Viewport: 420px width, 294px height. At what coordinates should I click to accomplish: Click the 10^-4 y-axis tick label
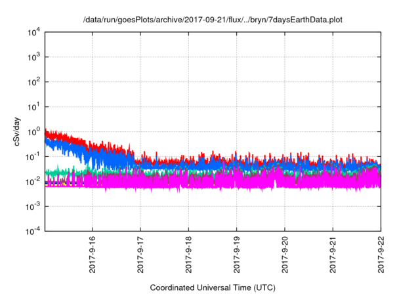tap(33, 231)
